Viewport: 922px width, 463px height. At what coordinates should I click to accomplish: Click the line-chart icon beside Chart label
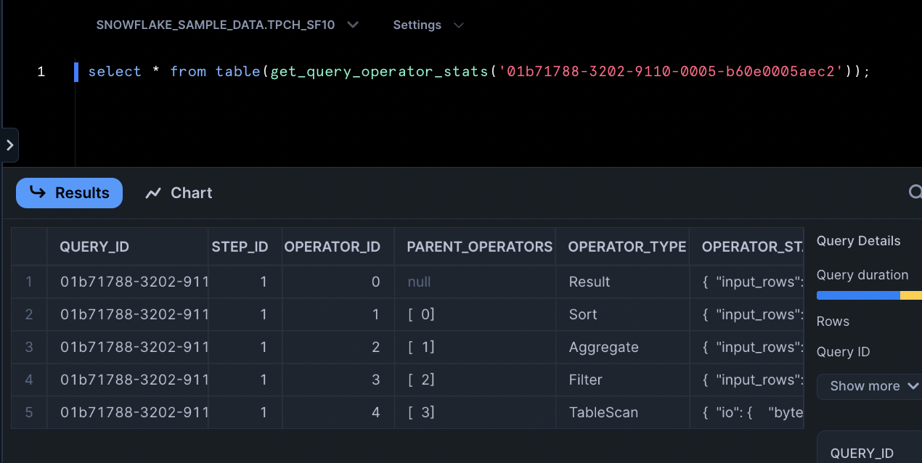coord(153,192)
